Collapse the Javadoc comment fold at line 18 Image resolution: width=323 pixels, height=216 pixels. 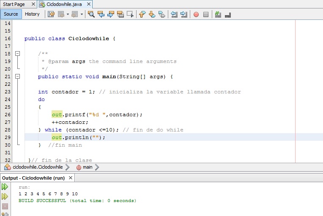17,54
